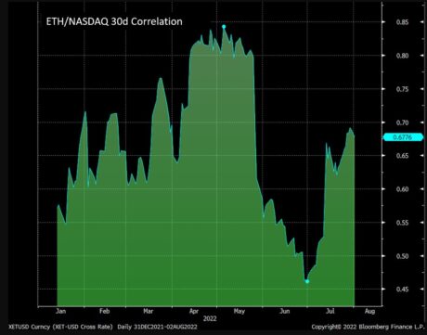
Task: Click the 0.75 axis tick label
Action: click(402, 89)
